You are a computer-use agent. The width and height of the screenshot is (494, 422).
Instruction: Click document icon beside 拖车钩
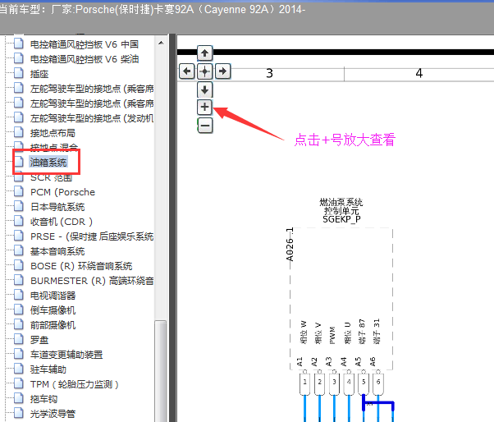(x=19, y=399)
